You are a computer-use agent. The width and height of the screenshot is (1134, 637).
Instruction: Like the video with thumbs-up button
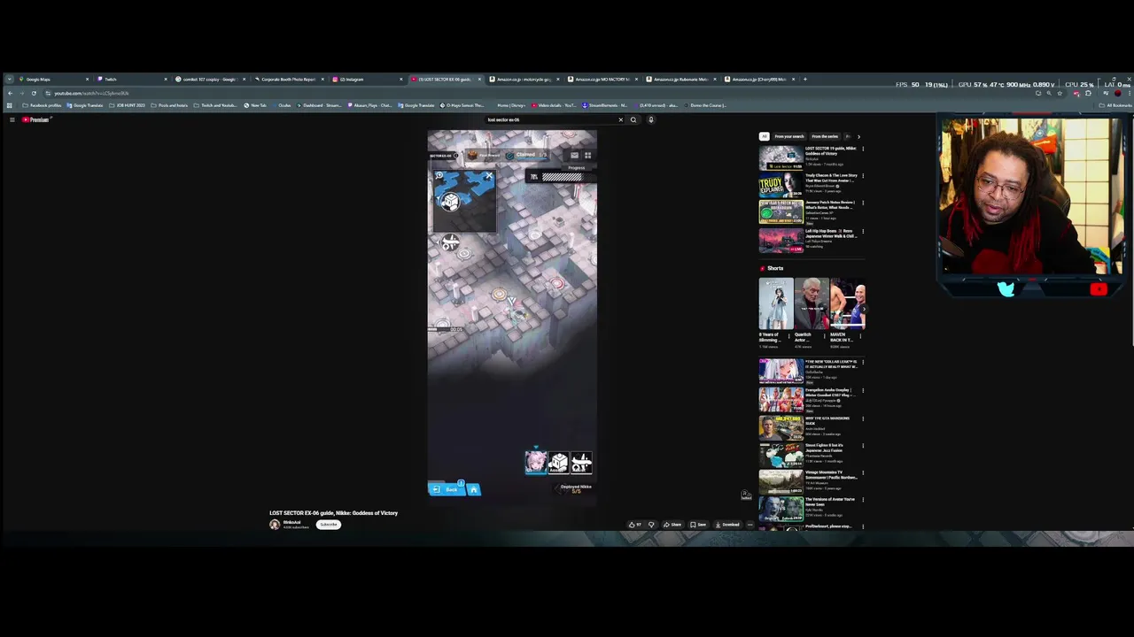[634, 525]
